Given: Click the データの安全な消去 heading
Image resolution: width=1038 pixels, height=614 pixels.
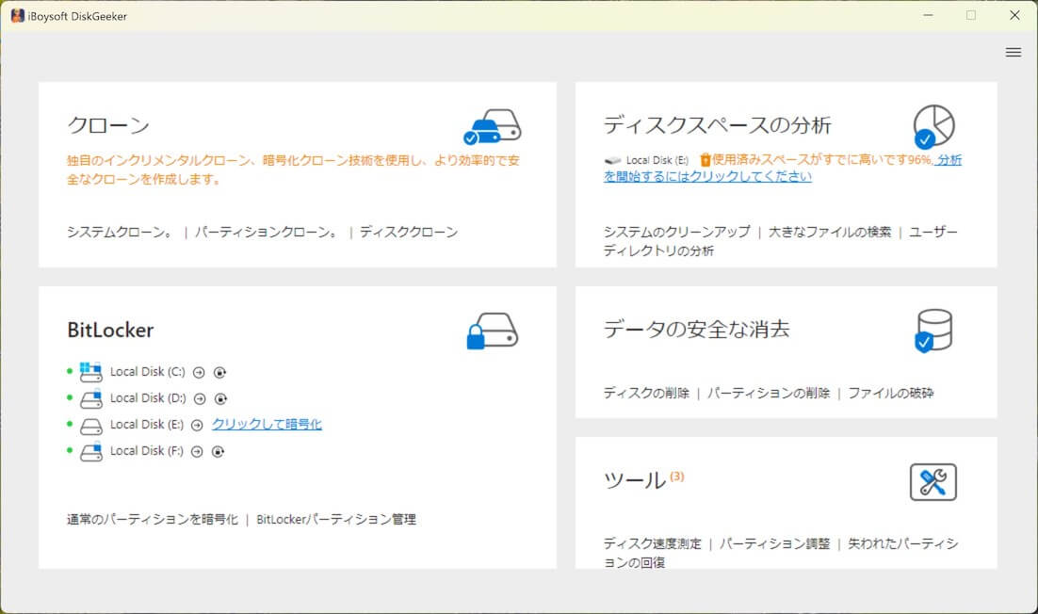Looking at the screenshot, I should tap(696, 329).
